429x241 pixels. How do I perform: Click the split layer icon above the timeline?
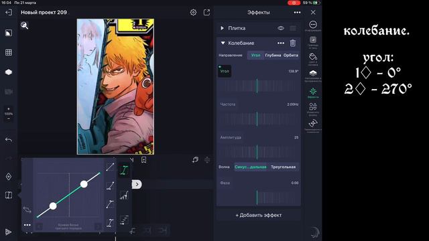click(x=207, y=160)
